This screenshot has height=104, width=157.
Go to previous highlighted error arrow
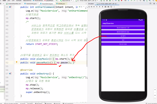[84, 7]
